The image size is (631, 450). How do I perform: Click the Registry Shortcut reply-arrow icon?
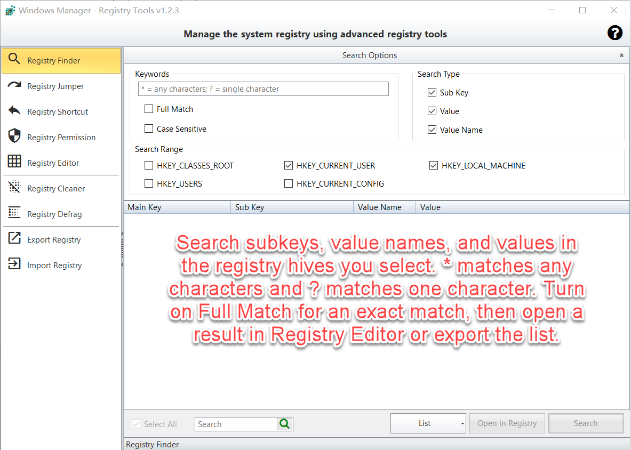(14, 110)
